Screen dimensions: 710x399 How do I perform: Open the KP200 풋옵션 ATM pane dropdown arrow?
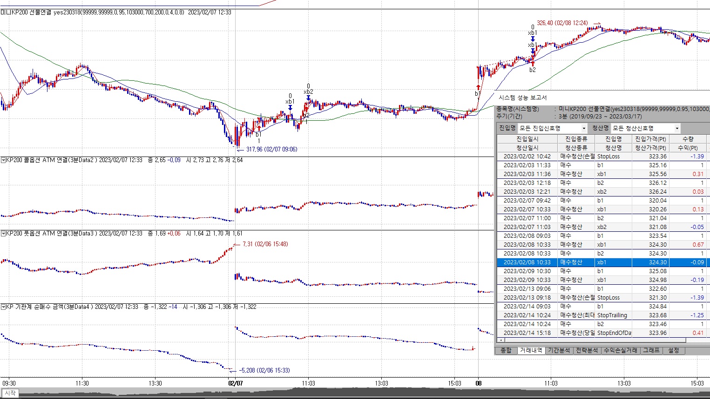pyautogui.click(x=3, y=234)
